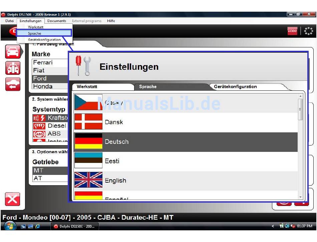Choose Sprache from the dropdown menu
The width and height of the screenshot is (317, 242).
tap(44, 33)
